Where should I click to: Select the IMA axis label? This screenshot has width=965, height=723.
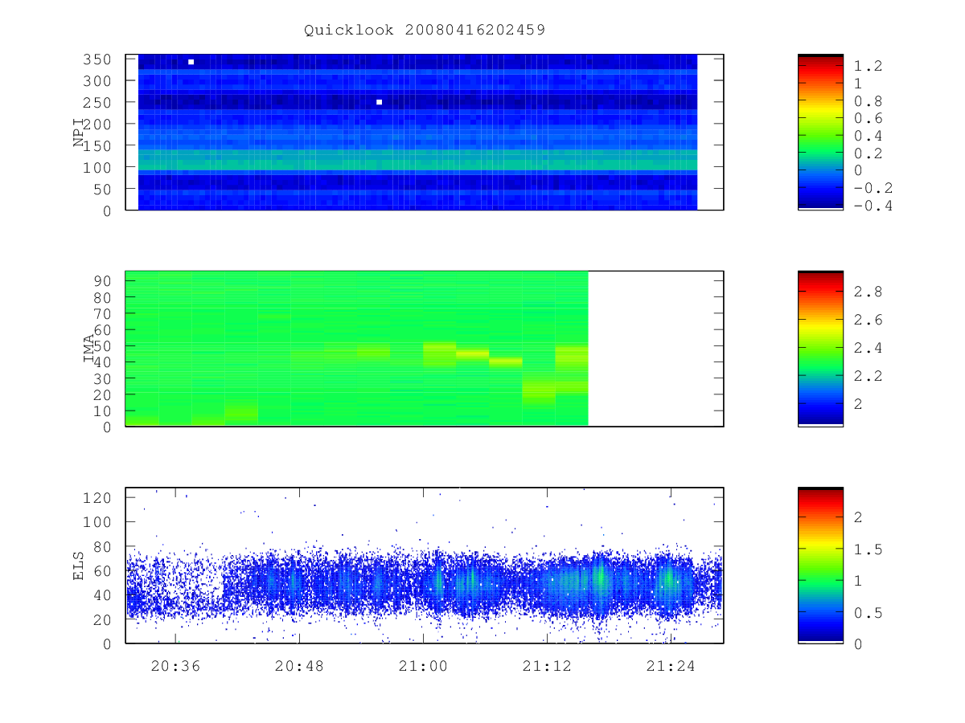(x=89, y=349)
